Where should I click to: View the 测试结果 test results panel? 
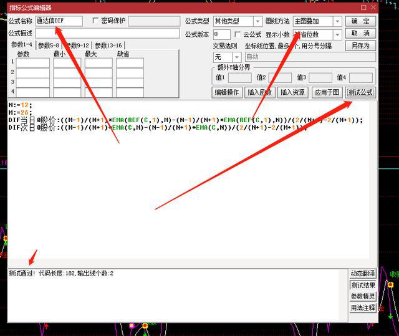pos(363,285)
